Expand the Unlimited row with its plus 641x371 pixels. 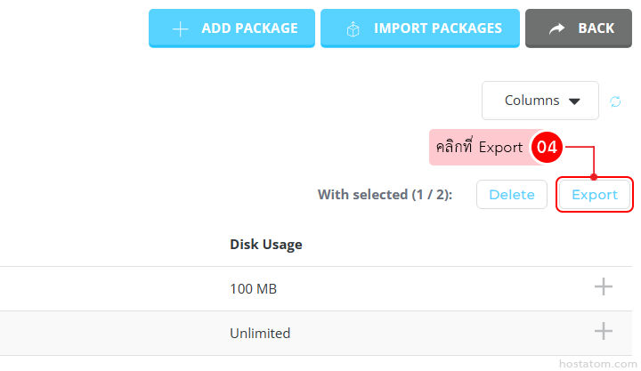click(604, 331)
